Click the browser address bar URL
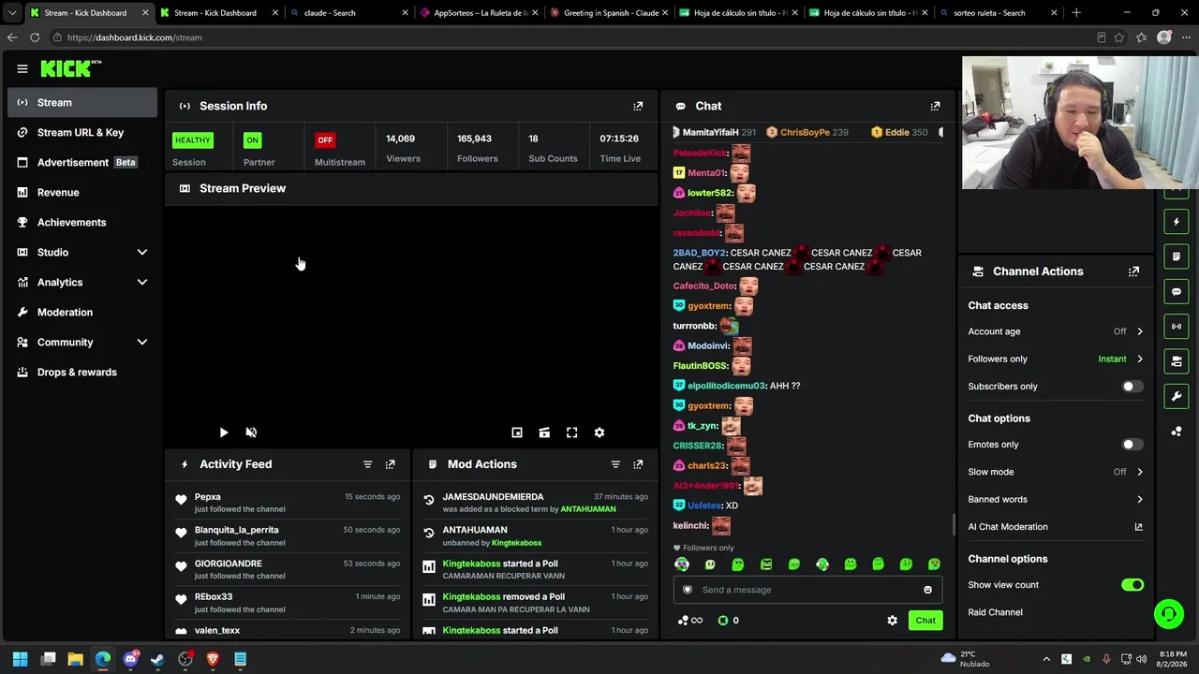The width and height of the screenshot is (1199, 674). pyautogui.click(x=134, y=37)
